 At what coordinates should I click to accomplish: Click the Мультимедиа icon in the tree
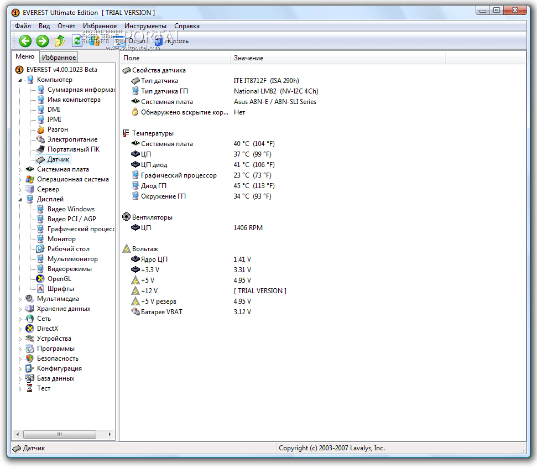pyautogui.click(x=30, y=299)
